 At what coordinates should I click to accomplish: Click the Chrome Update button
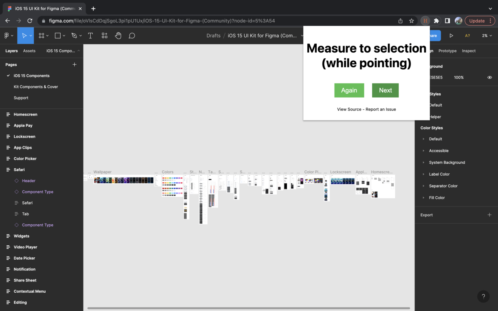click(480, 21)
